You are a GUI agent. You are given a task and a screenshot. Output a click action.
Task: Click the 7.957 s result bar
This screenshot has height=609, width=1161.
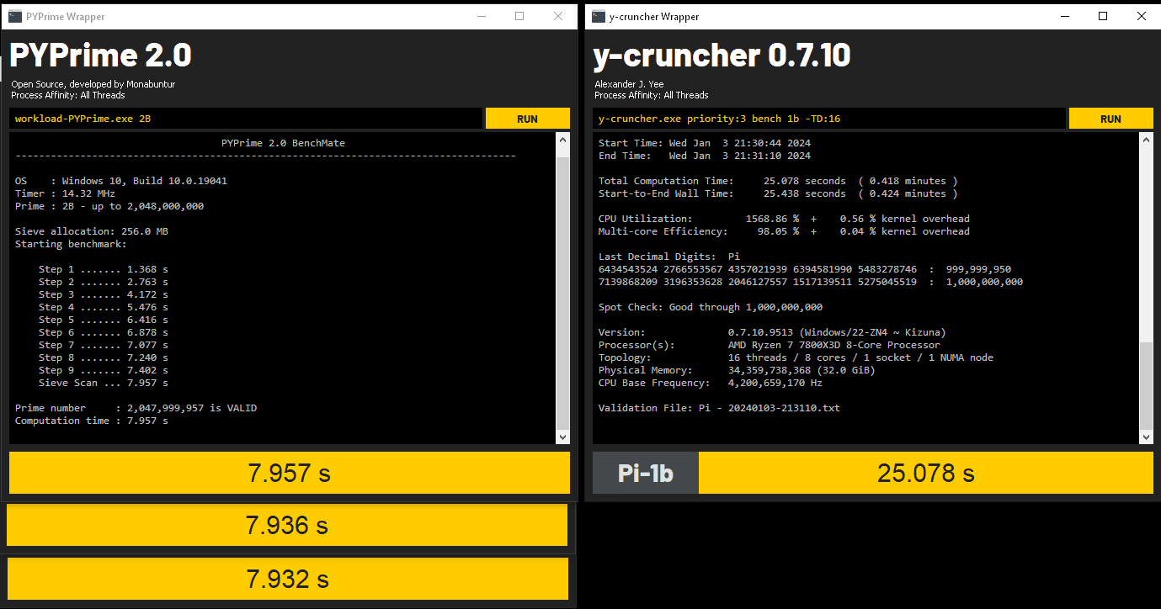click(290, 473)
